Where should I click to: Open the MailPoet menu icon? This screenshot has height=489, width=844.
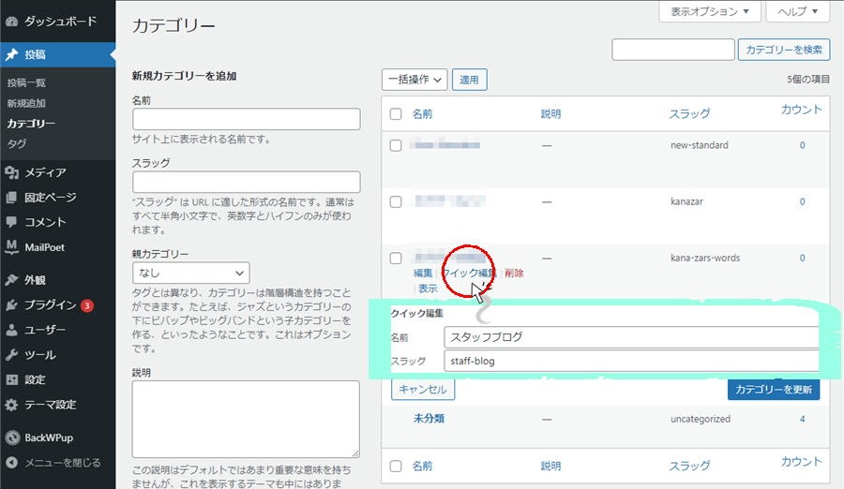click(11, 247)
